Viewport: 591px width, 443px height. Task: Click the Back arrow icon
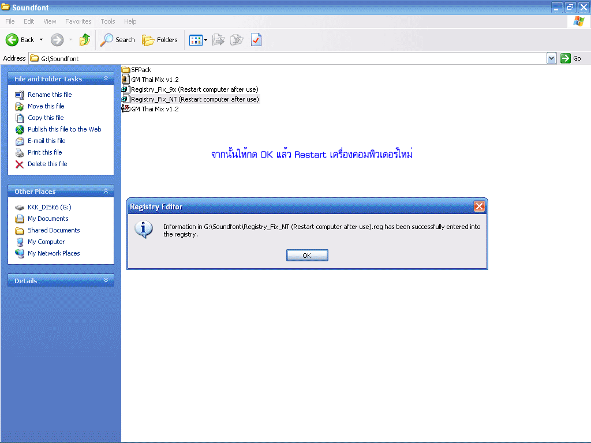(12, 40)
